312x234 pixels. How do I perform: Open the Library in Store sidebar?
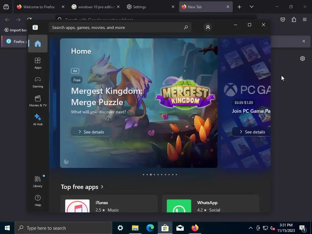click(x=38, y=182)
